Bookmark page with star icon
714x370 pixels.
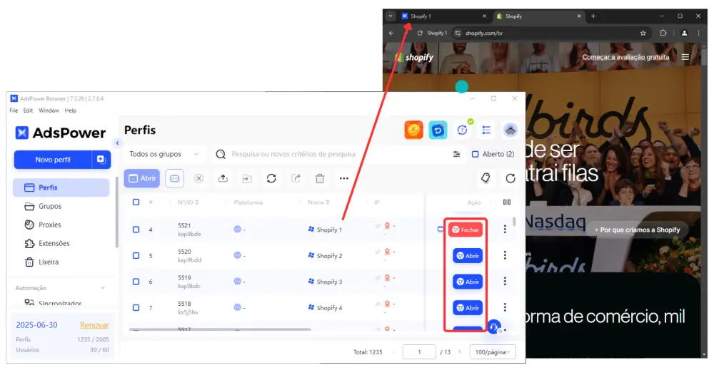point(643,33)
